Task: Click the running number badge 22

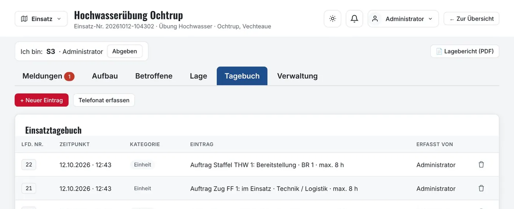Action: tap(29, 165)
